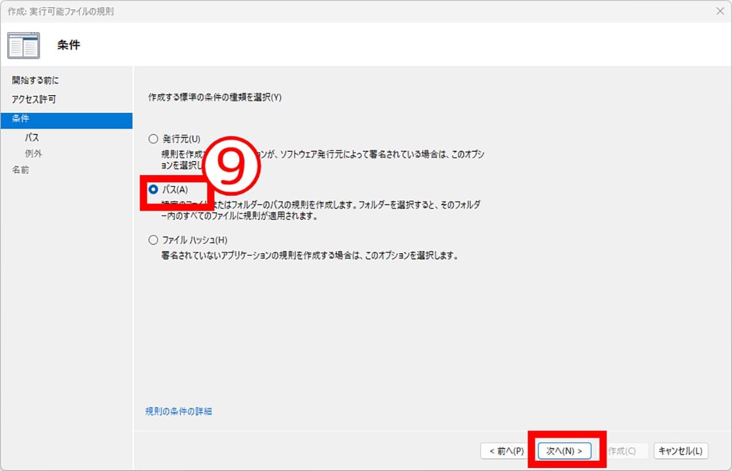Select the 発行元(U) radio button
This screenshot has height=471, width=732.
[x=153, y=138]
